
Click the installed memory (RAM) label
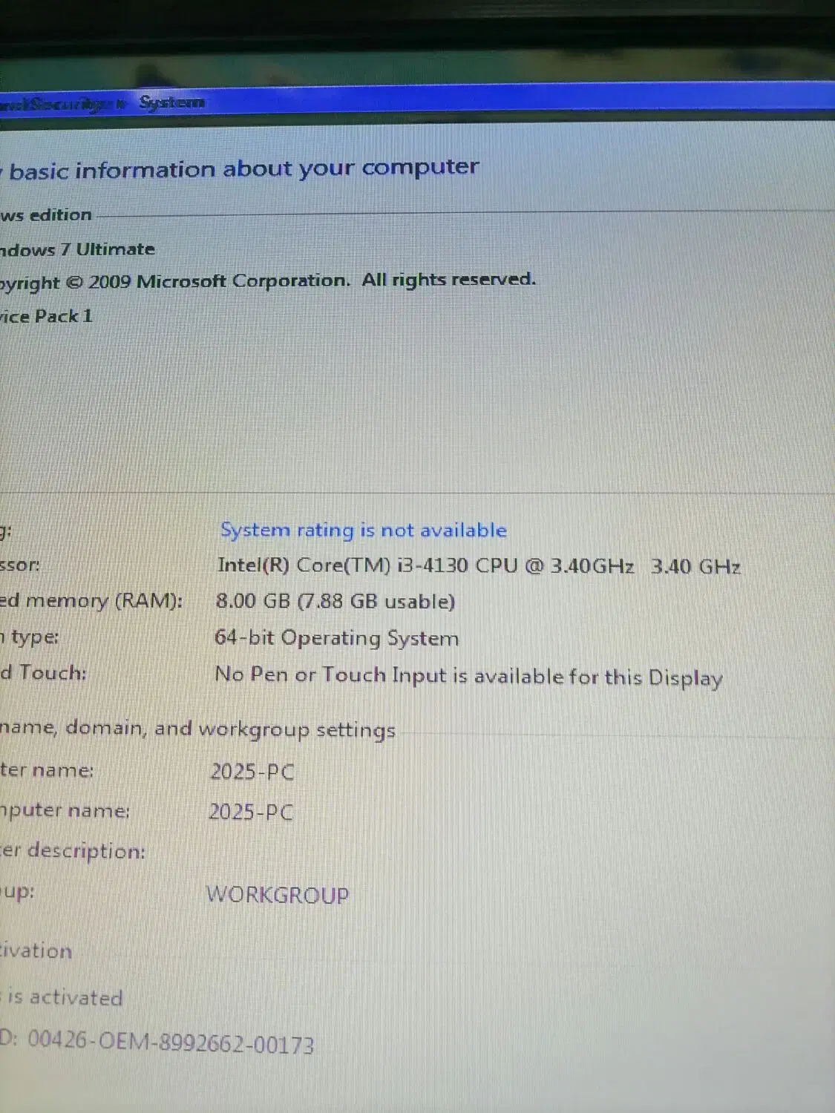click(91, 600)
